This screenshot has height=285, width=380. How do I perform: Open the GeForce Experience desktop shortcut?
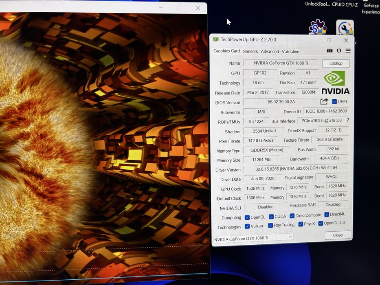point(371,9)
